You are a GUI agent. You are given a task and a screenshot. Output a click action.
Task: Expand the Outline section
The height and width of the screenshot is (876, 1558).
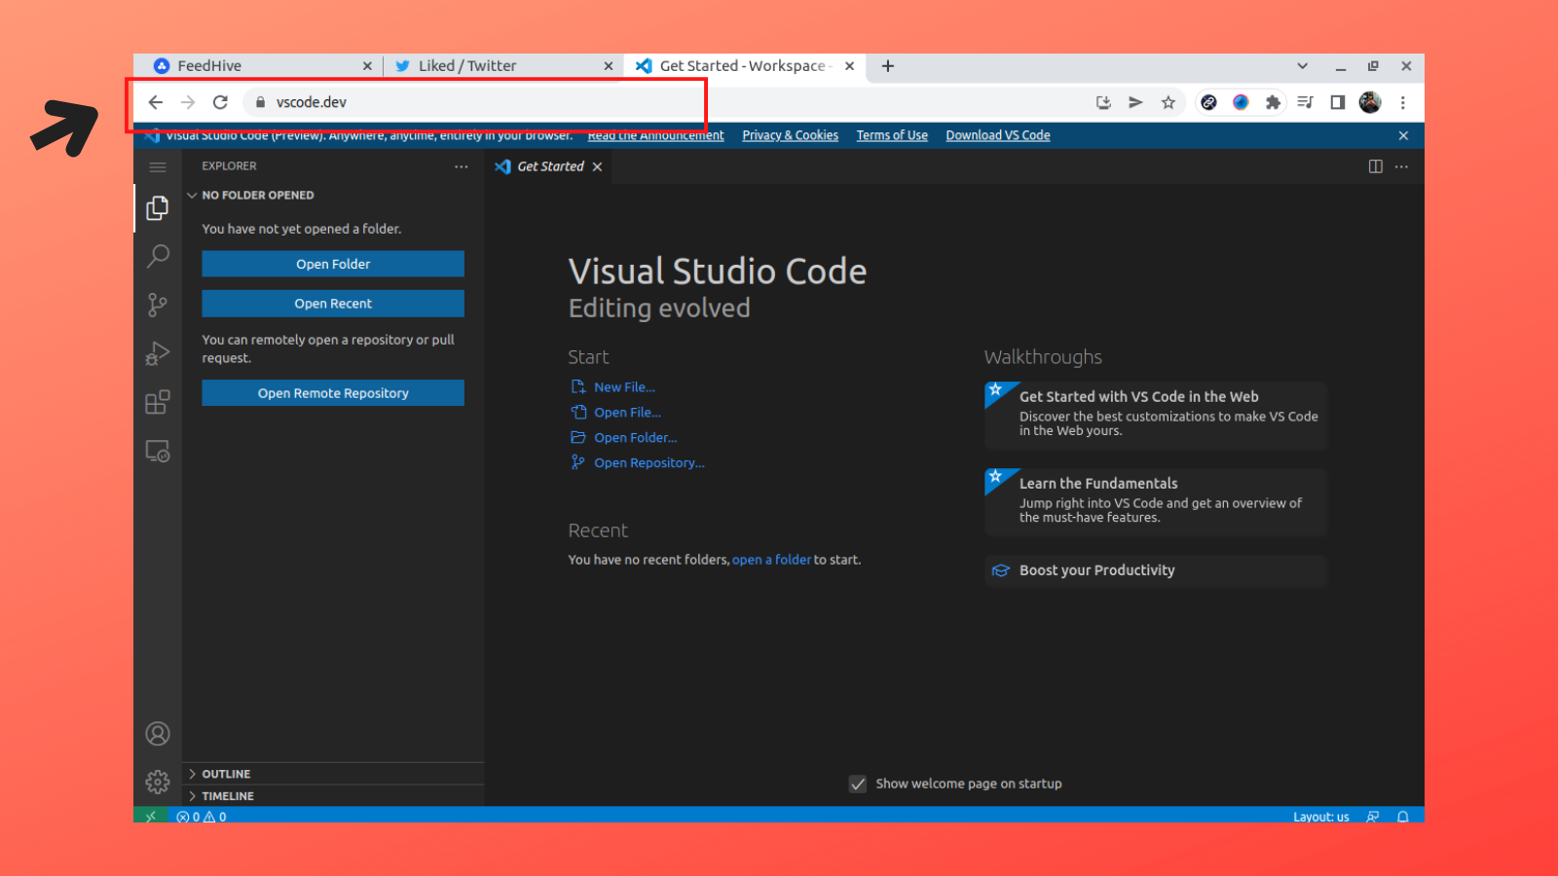click(x=226, y=774)
